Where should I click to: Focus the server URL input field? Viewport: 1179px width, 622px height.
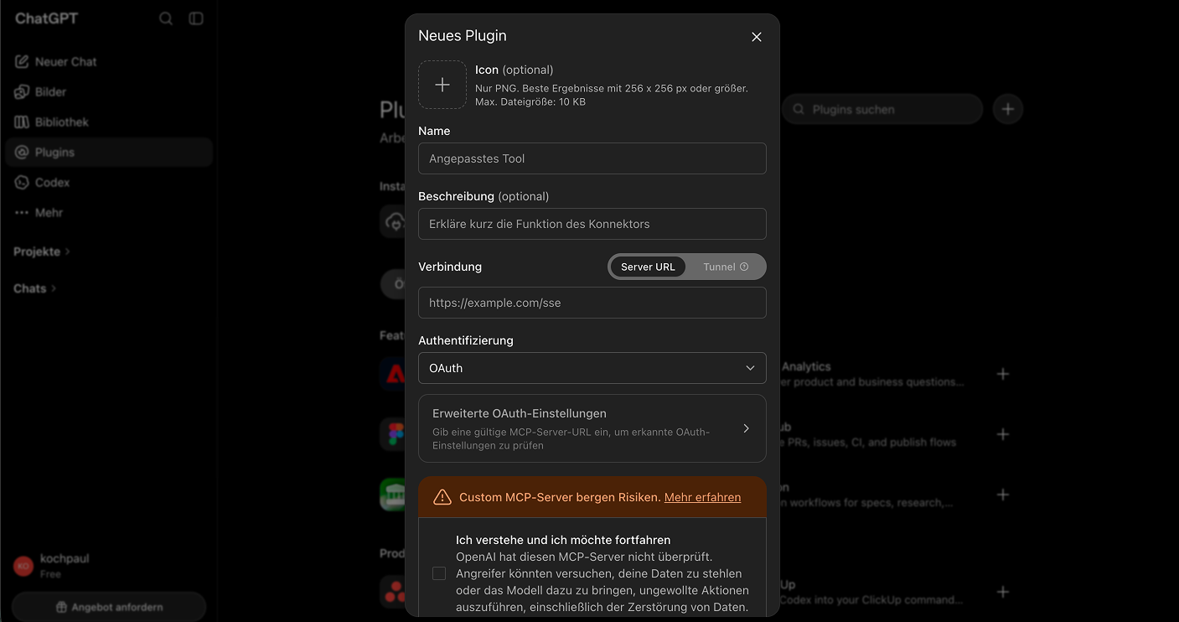coord(592,303)
